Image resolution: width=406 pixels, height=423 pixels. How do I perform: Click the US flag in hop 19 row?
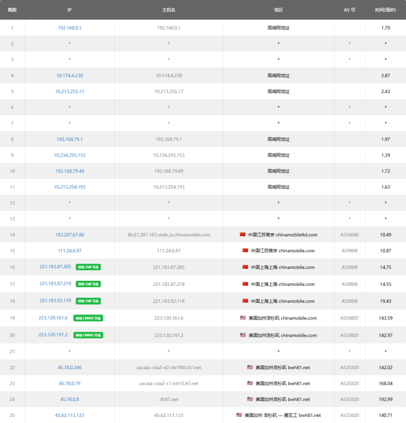point(243,318)
